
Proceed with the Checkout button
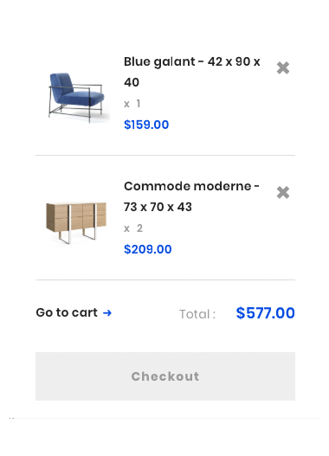tap(165, 376)
